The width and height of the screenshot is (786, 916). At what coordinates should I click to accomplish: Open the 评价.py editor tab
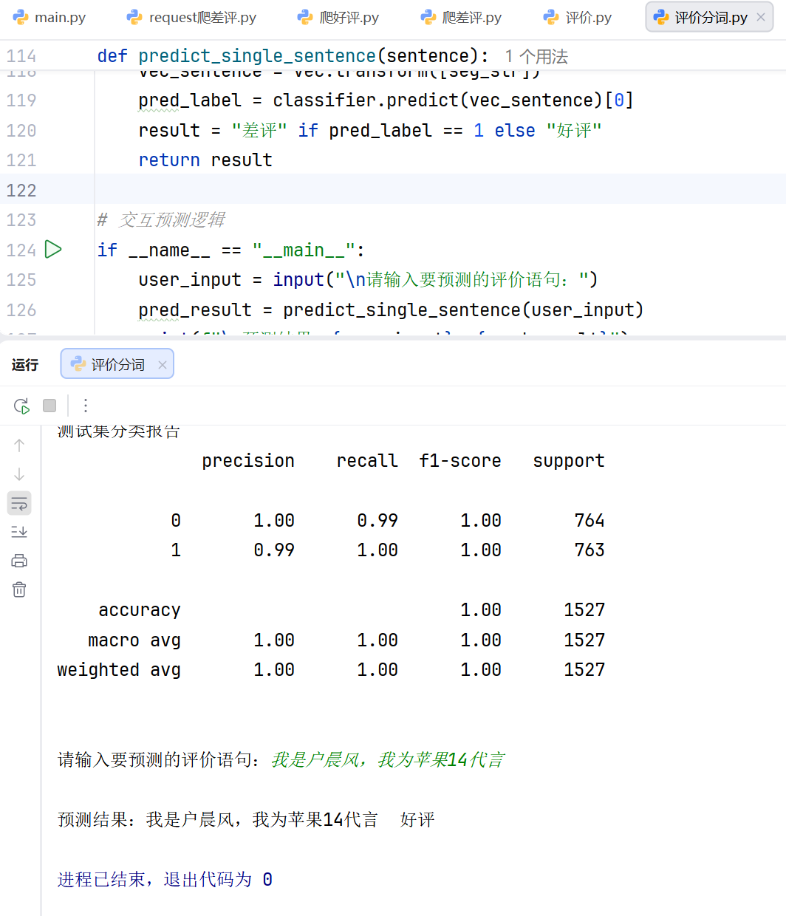point(578,18)
